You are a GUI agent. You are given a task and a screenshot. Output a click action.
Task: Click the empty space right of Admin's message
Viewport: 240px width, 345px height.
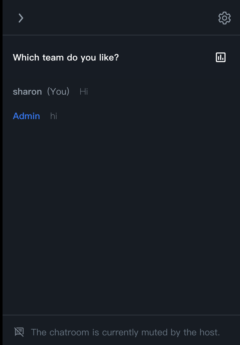[x=145, y=116]
